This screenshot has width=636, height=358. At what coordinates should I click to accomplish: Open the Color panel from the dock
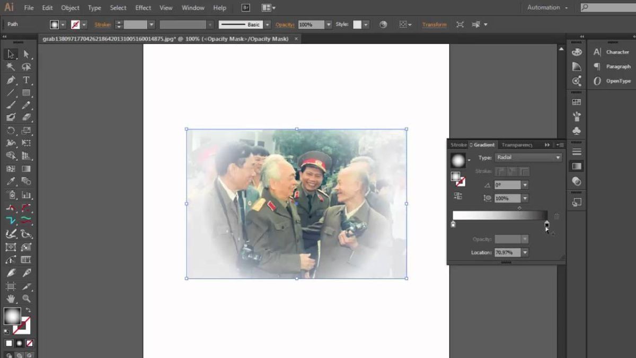[x=577, y=52]
